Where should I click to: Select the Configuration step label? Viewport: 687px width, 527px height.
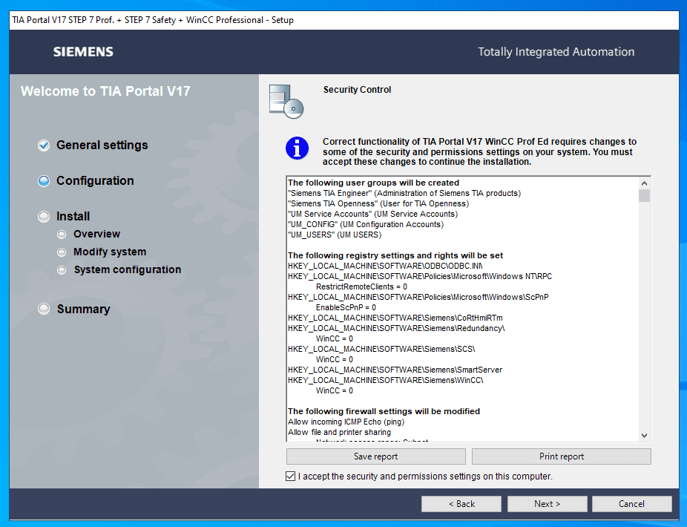pos(95,180)
